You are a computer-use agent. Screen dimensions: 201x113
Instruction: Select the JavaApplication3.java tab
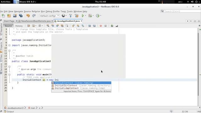click(68, 21)
